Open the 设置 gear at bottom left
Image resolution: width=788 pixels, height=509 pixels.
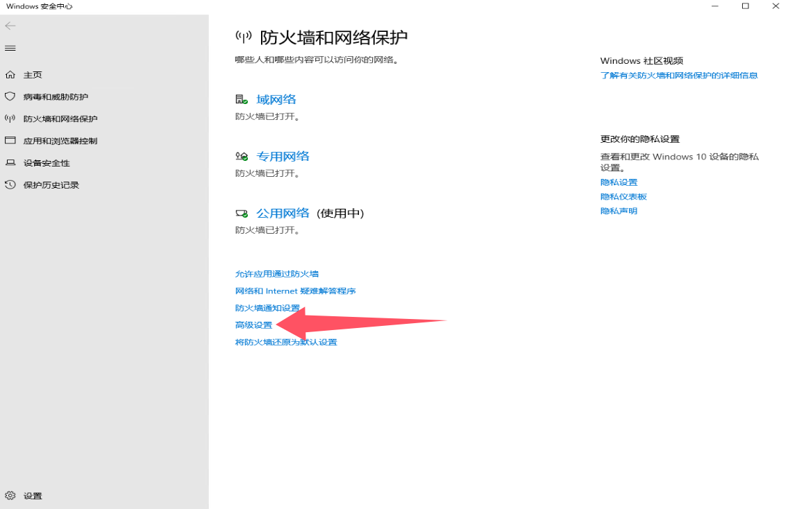coord(10,495)
